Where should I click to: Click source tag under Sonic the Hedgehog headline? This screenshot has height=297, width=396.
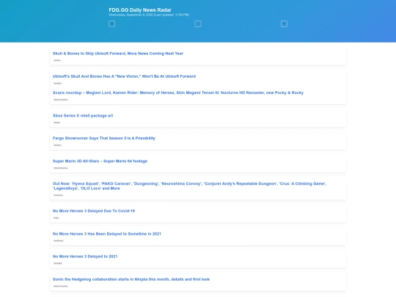coord(61,286)
